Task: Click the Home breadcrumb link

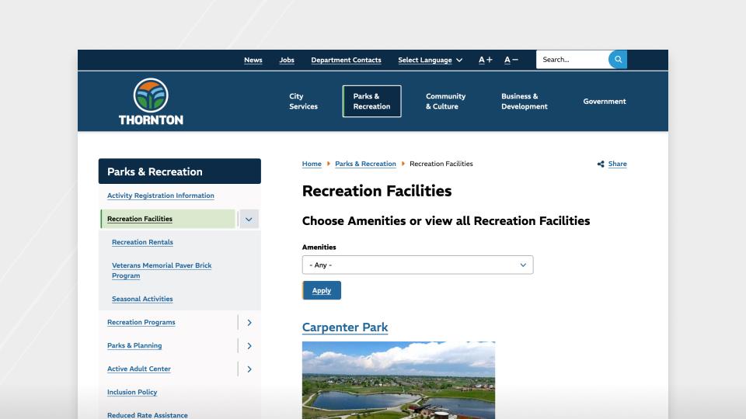Action: click(312, 164)
